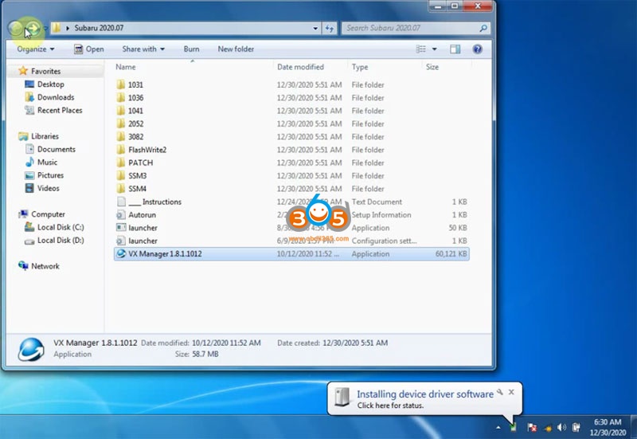Create a New folder
Image resolution: width=637 pixels, height=439 pixels.
[236, 49]
